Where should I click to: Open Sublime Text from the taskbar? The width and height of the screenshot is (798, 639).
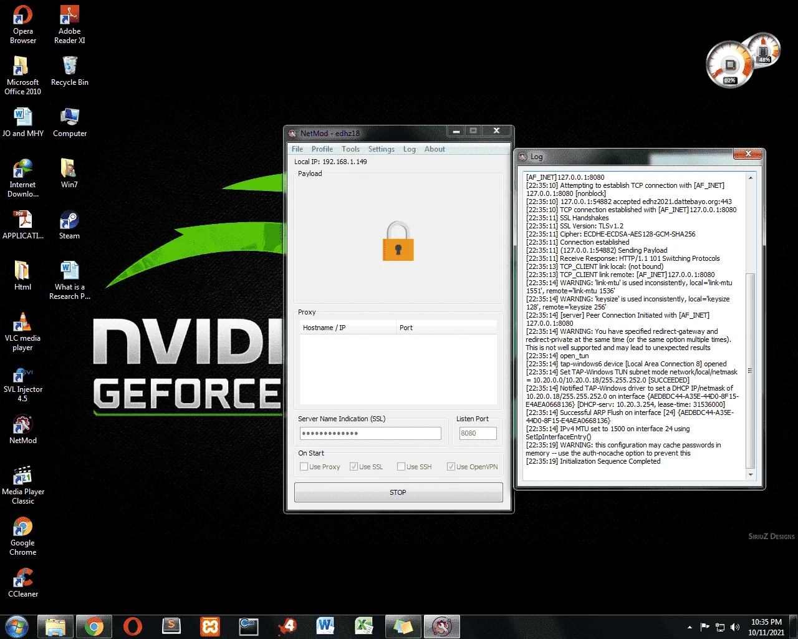(171, 626)
